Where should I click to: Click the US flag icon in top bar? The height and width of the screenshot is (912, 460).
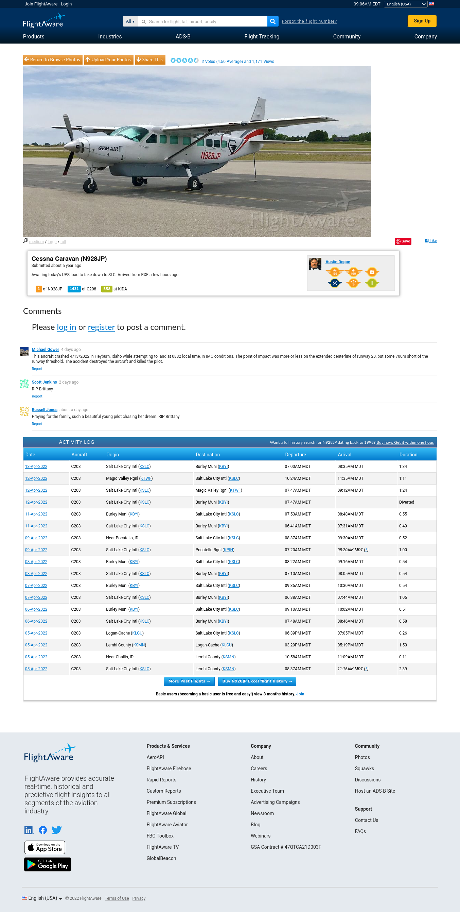pyautogui.click(x=431, y=4)
